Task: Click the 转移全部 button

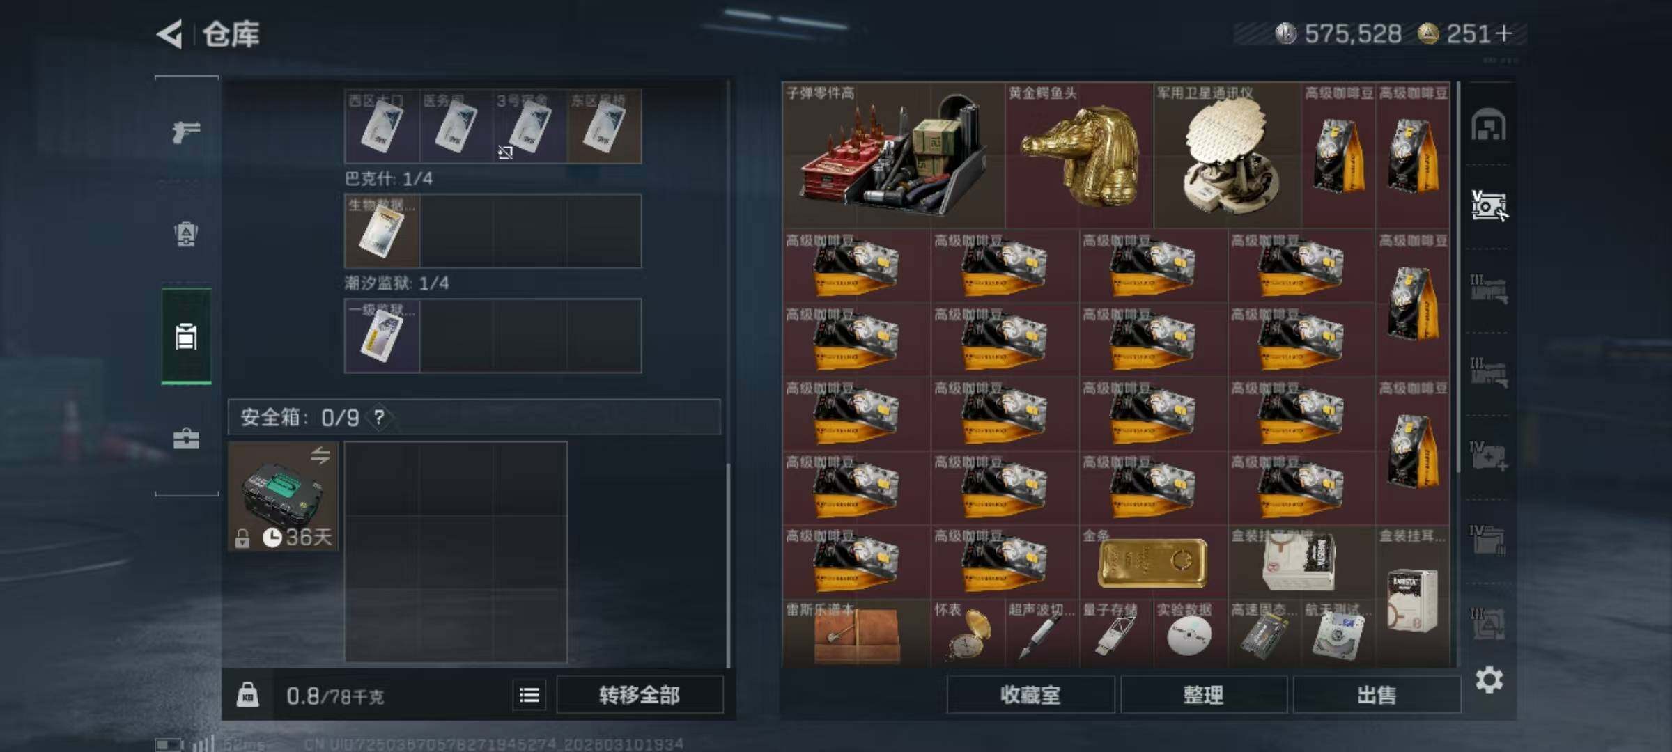Action: [640, 695]
